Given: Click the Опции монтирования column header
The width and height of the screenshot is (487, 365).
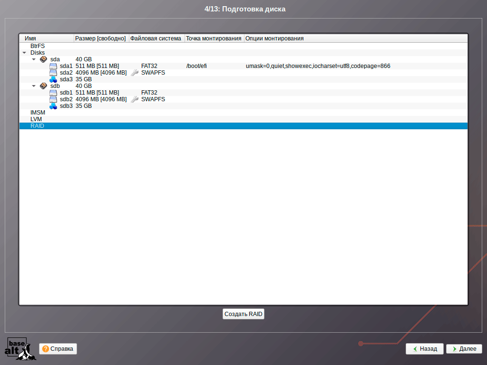Looking at the screenshot, I should tap(356, 38).
